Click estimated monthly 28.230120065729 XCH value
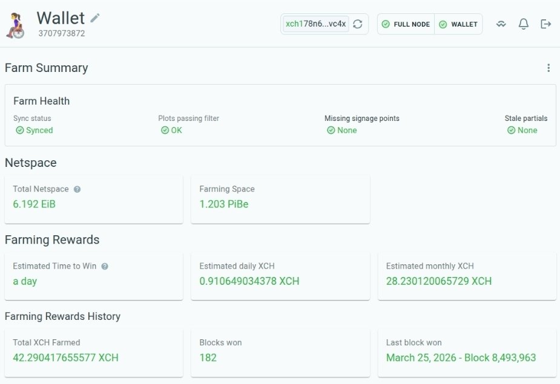 [439, 281]
